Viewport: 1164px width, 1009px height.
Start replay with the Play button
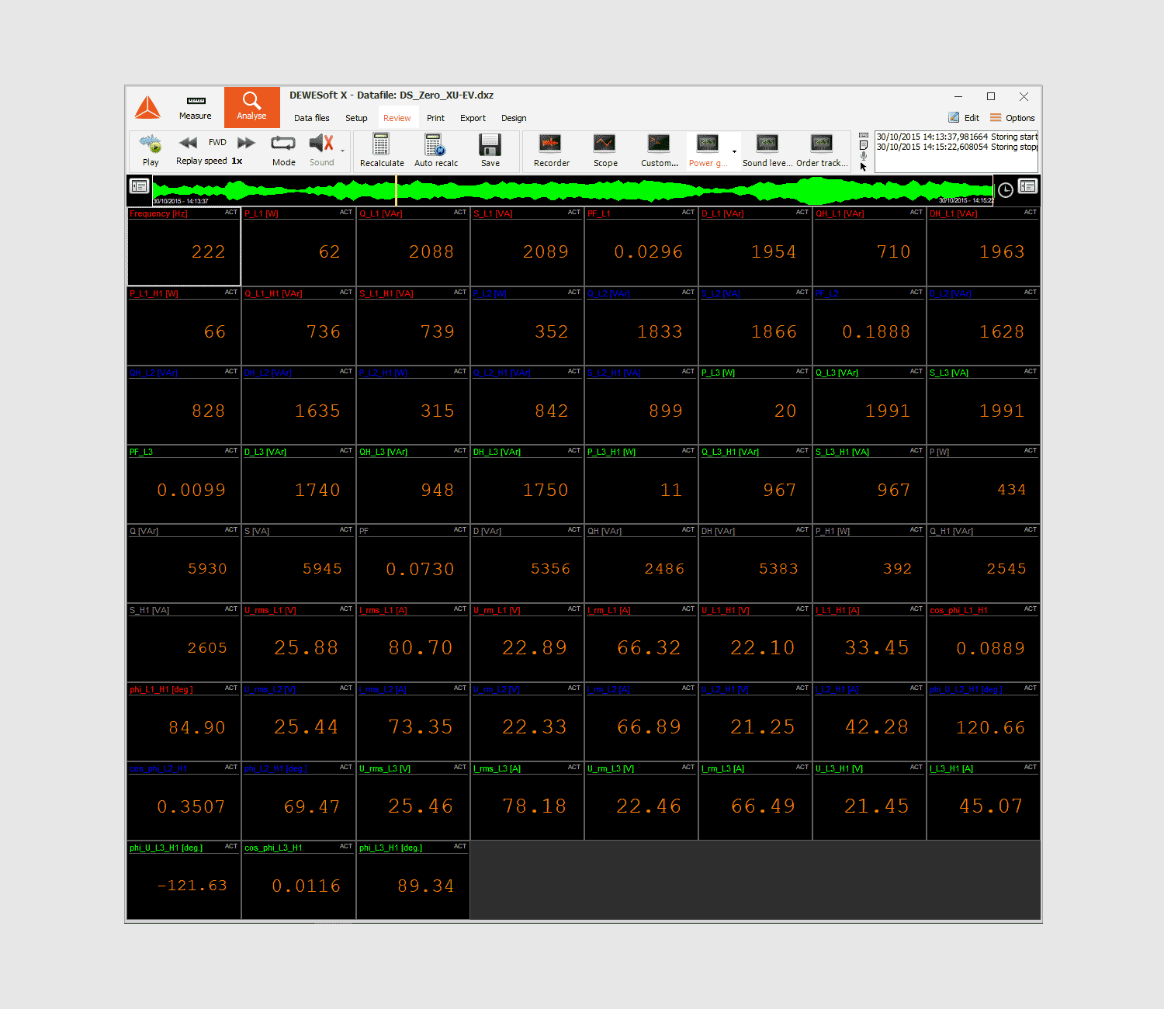pyautogui.click(x=151, y=151)
